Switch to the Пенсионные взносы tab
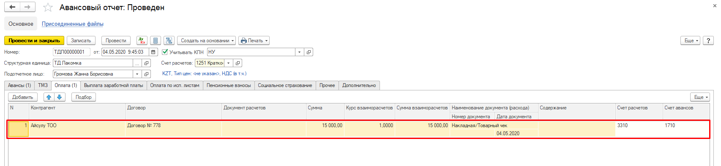The image size is (721, 166). 229,85
